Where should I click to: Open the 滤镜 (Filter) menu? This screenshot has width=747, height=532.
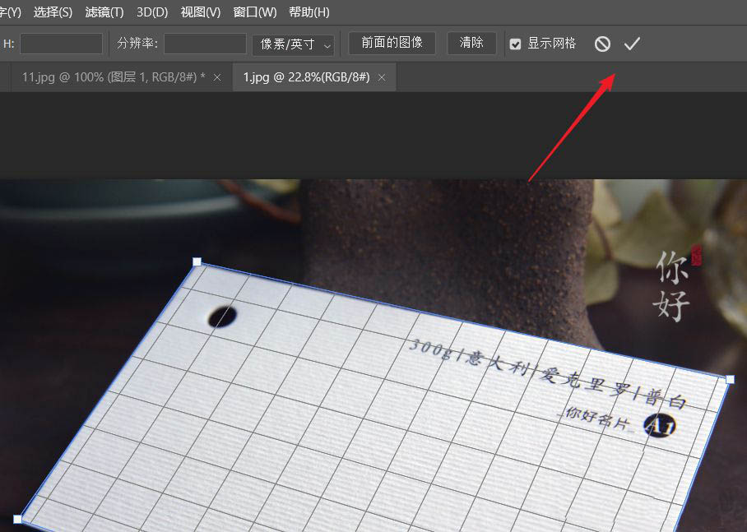(104, 12)
